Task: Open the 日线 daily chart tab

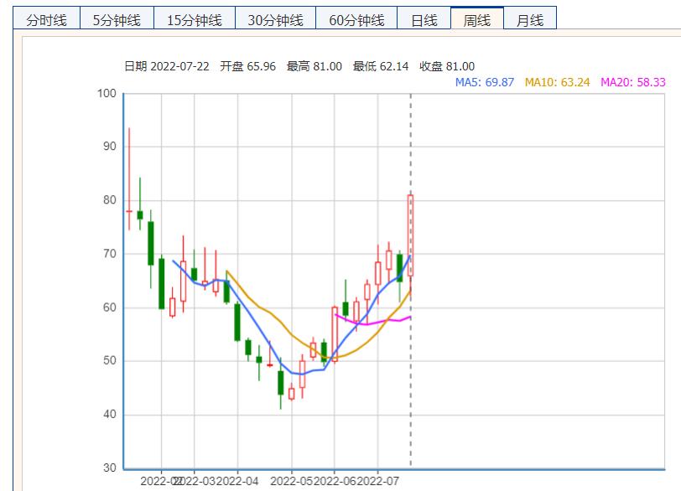Action: 424,20
